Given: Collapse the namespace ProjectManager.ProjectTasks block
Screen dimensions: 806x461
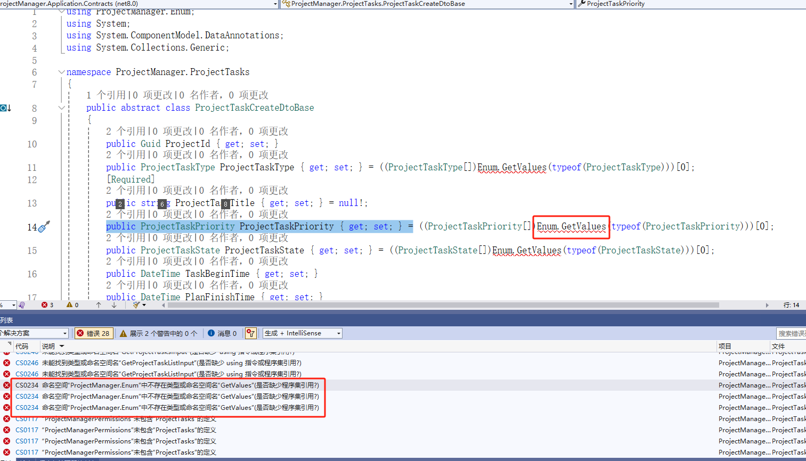Looking at the screenshot, I should (62, 72).
